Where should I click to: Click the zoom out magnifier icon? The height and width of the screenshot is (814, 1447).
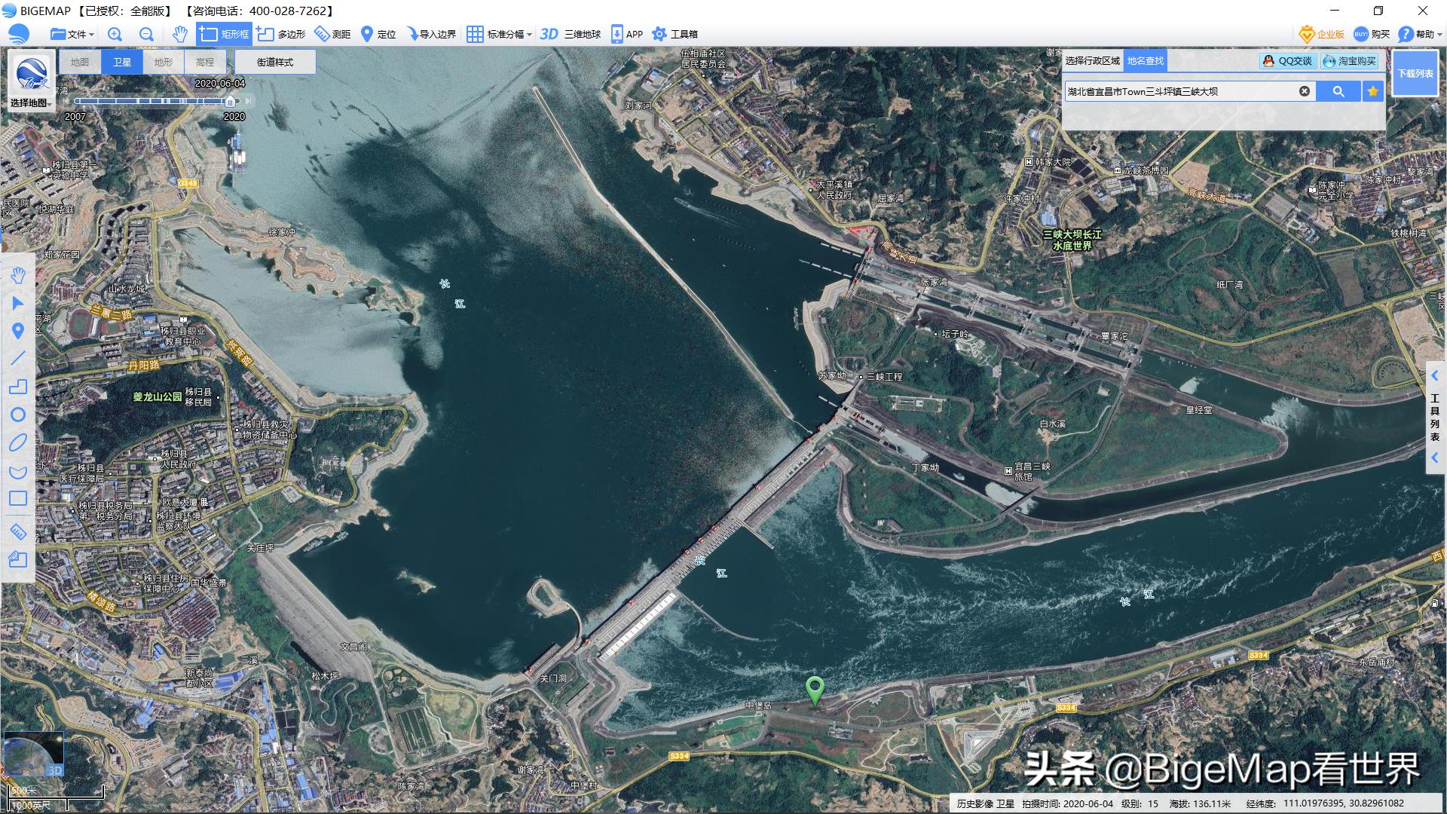tap(146, 34)
